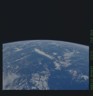Viewport: 93px width, 96px height.
Task: Click the "018" frame number text
Action: pyautogui.click(x=91, y=33)
